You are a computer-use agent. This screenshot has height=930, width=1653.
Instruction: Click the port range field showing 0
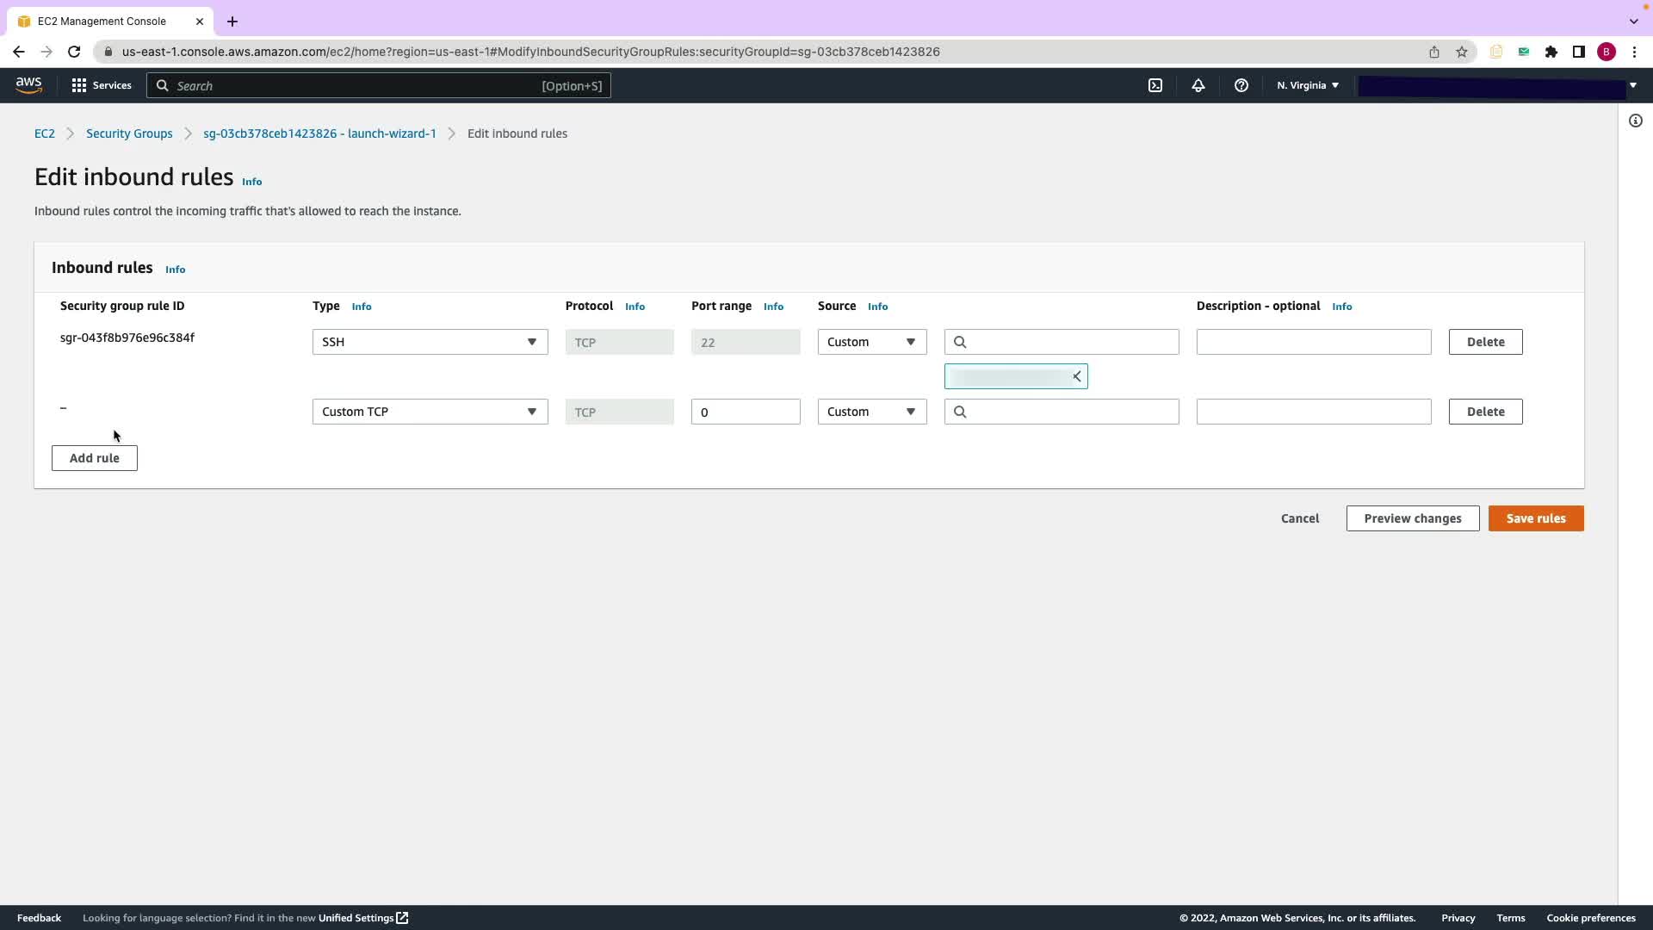point(745,412)
